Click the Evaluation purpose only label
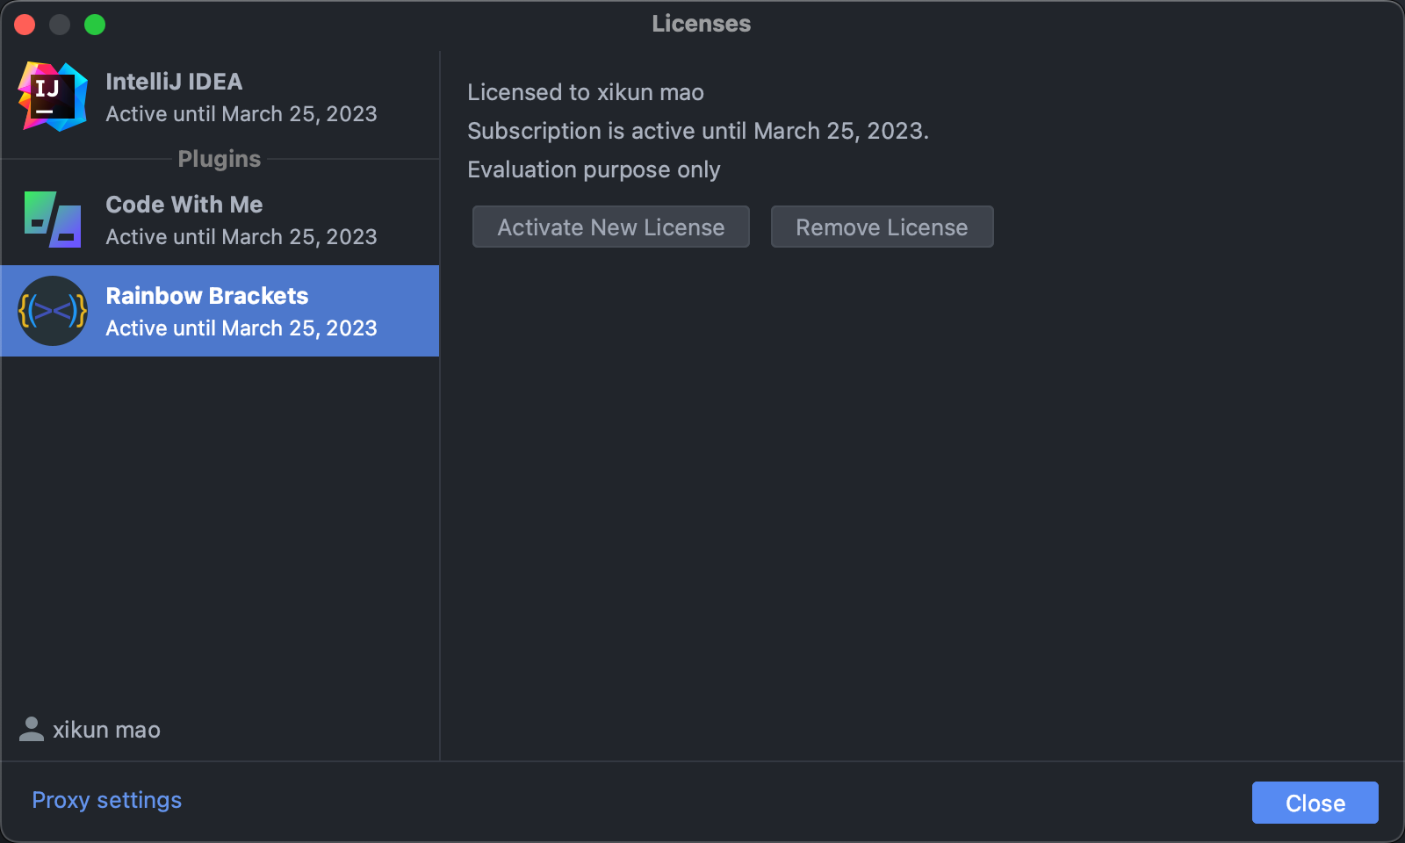The width and height of the screenshot is (1405, 843). point(594,169)
